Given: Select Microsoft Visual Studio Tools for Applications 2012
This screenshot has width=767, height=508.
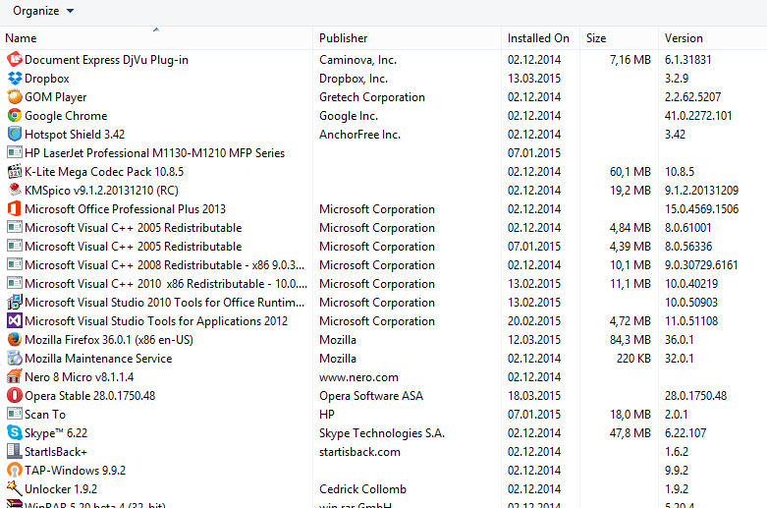Looking at the screenshot, I should click(x=156, y=321).
